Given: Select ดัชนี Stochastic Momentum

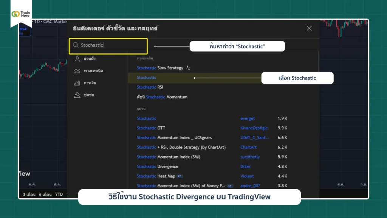Looking at the screenshot, I should point(162,97).
